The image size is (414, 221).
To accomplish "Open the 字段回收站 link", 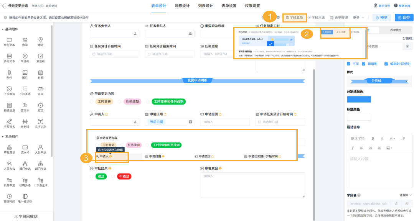I will (x=26, y=216).
